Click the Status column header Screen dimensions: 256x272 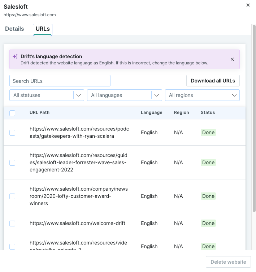coord(208,112)
